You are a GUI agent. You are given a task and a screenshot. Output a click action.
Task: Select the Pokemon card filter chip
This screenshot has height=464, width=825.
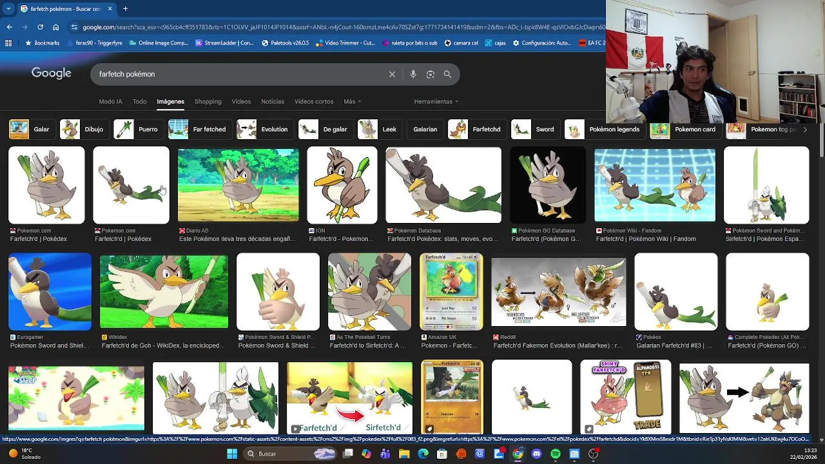[685, 130]
